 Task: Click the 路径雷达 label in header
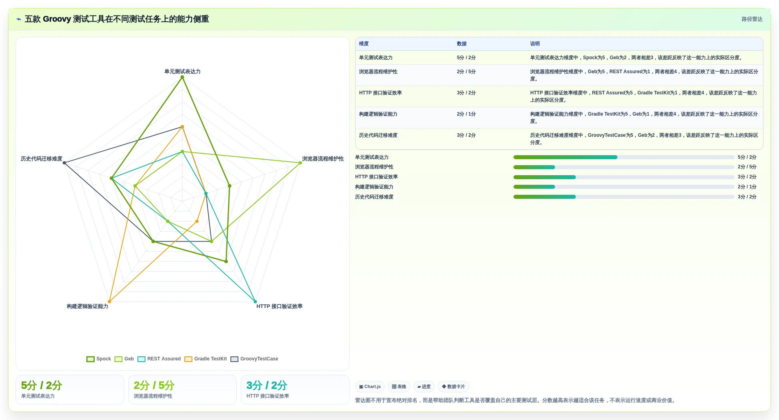752,19
